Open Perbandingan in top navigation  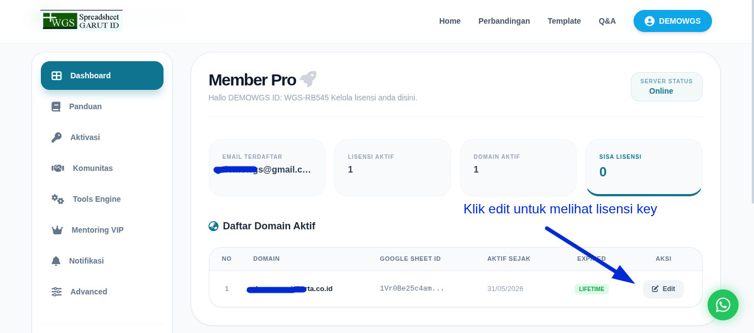tap(504, 21)
